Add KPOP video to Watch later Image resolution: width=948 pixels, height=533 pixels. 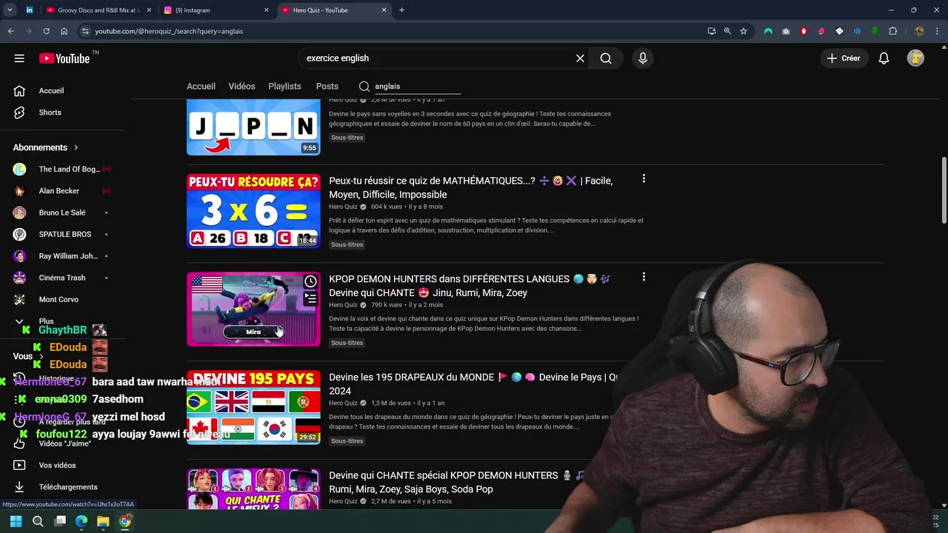310,281
